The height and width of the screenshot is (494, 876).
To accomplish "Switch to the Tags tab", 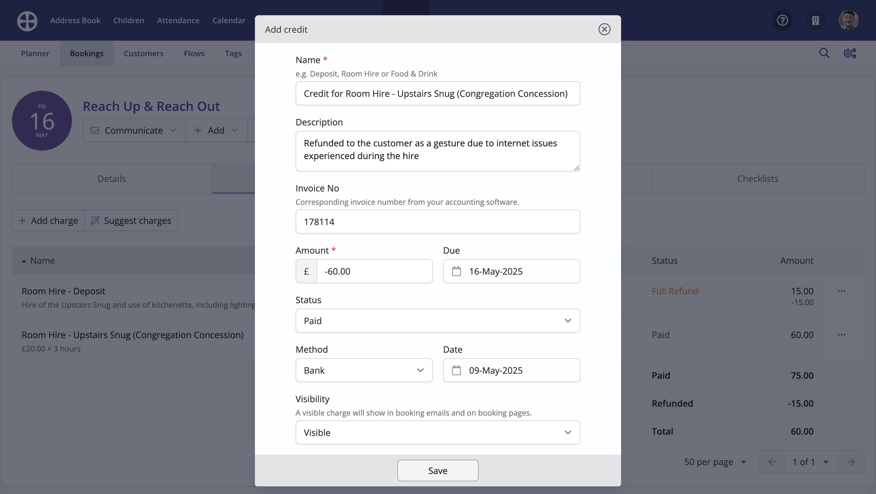I will (233, 53).
